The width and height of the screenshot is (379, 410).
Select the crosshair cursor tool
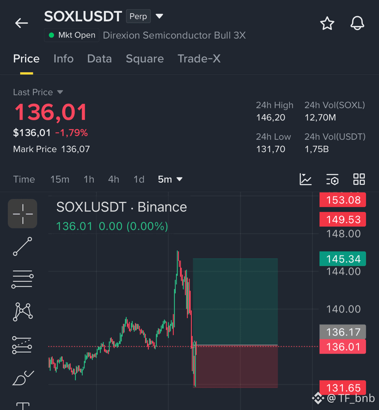point(23,213)
